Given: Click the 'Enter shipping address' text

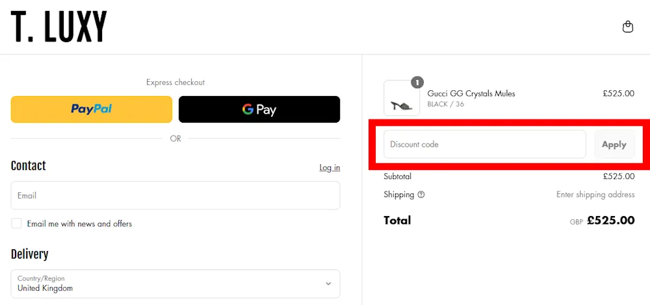Looking at the screenshot, I should click(x=595, y=195).
